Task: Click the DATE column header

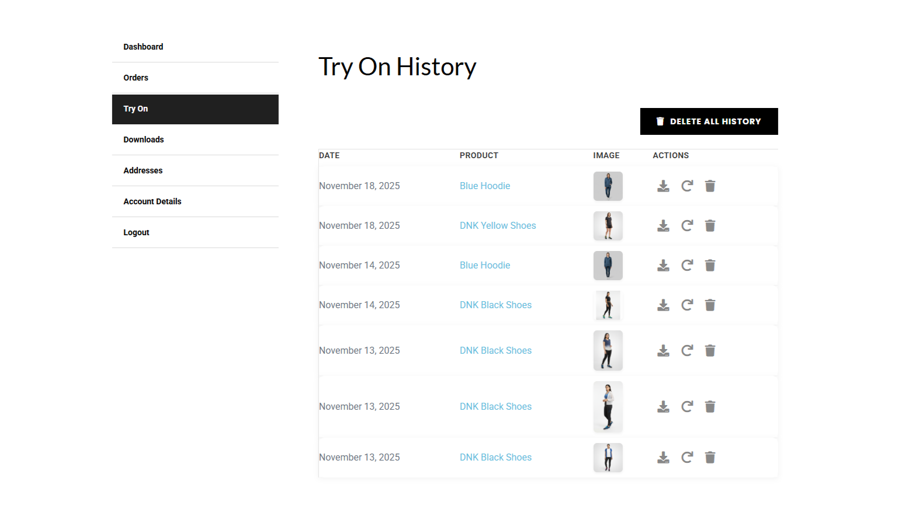Action: [329, 155]
